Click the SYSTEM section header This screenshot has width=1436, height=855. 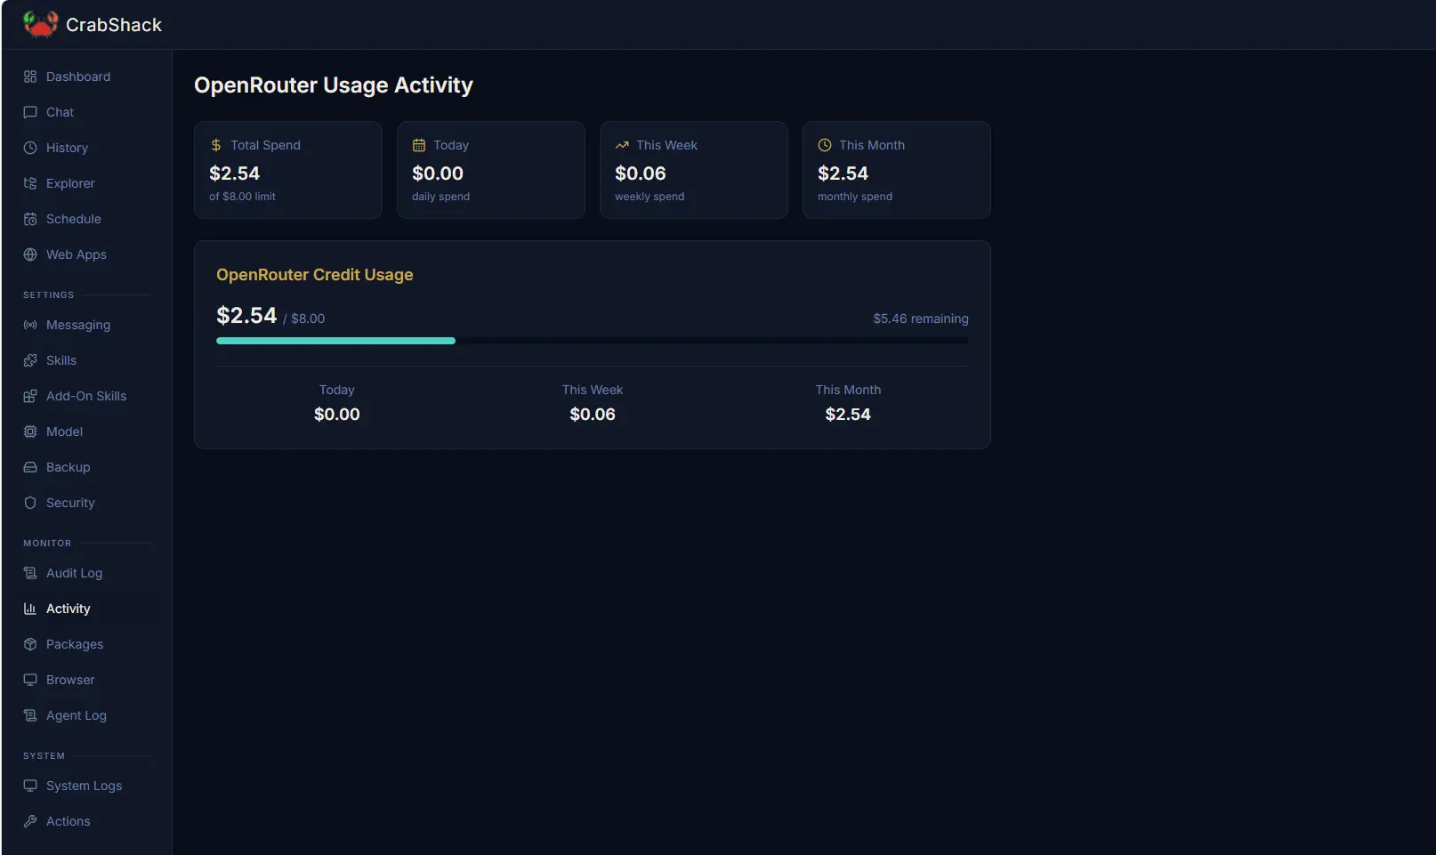44,755
